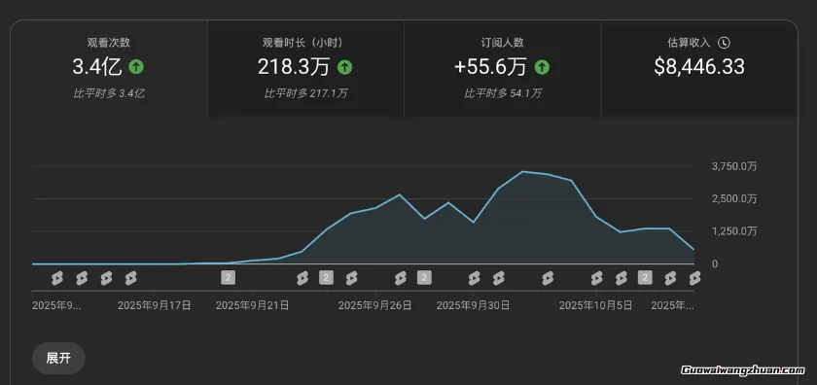
Task: Open the fourth Shorts marker from the left
Action: point(130,278)
